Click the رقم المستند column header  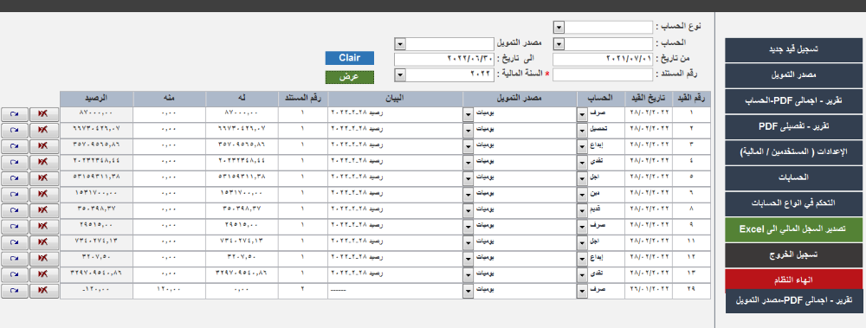(x=302, y=99)
